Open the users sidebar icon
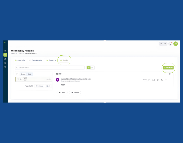 [5, 59]
